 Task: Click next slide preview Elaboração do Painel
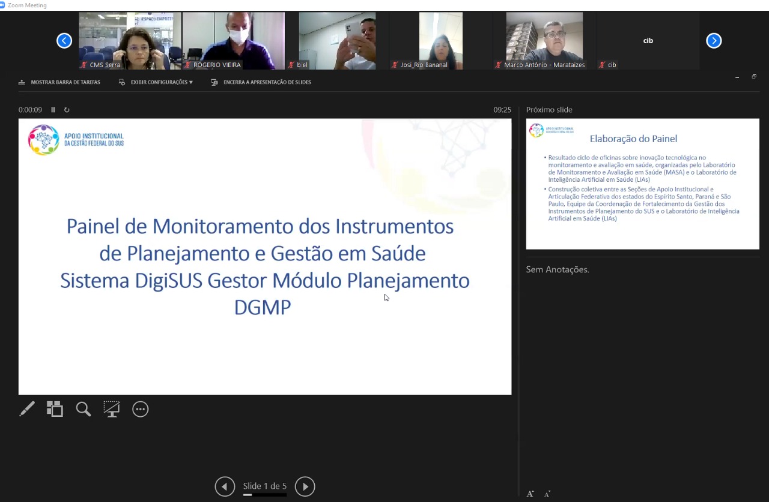tap(643, 184)
